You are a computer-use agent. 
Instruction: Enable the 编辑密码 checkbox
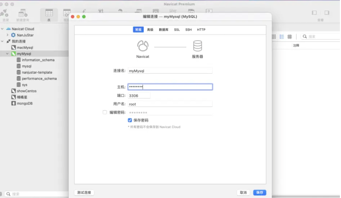[x=105, y=112]
